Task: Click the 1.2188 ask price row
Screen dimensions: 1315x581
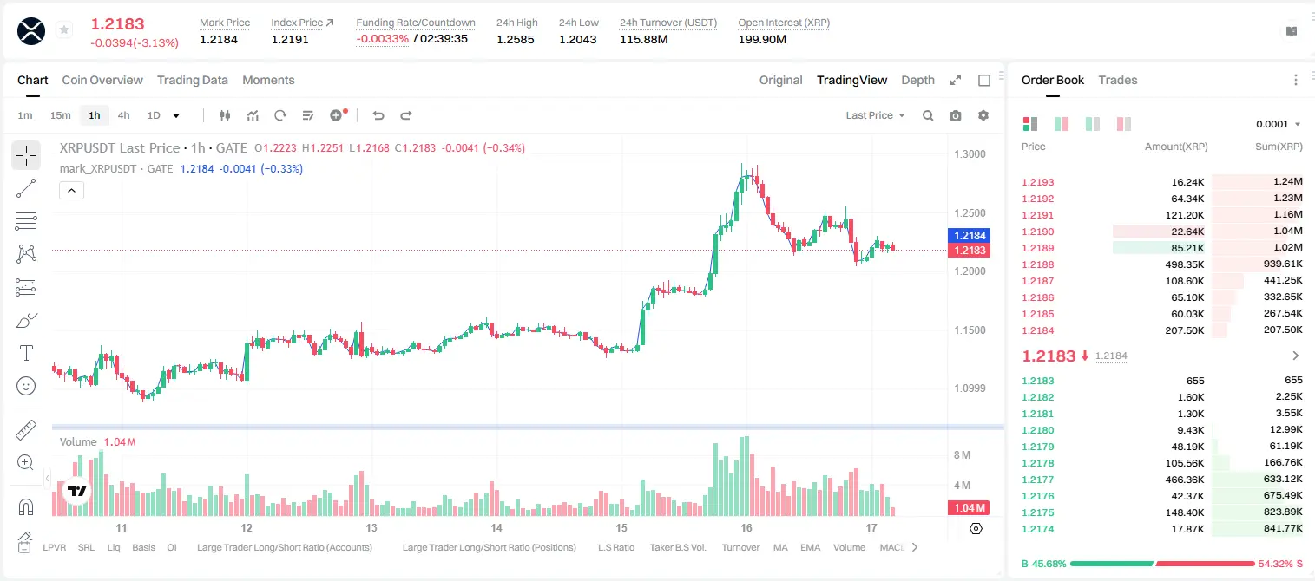Action: coord(1161,264)
